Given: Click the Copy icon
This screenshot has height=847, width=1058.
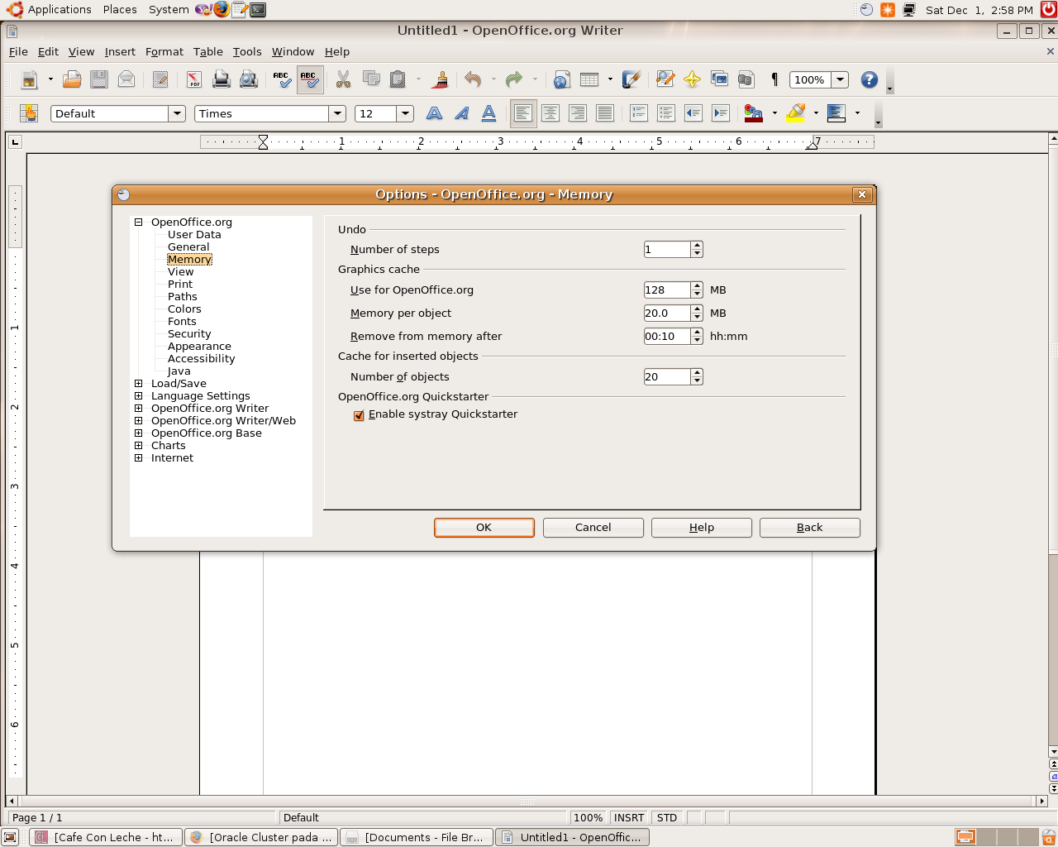Looking at the screenshot, I should 371,79.
